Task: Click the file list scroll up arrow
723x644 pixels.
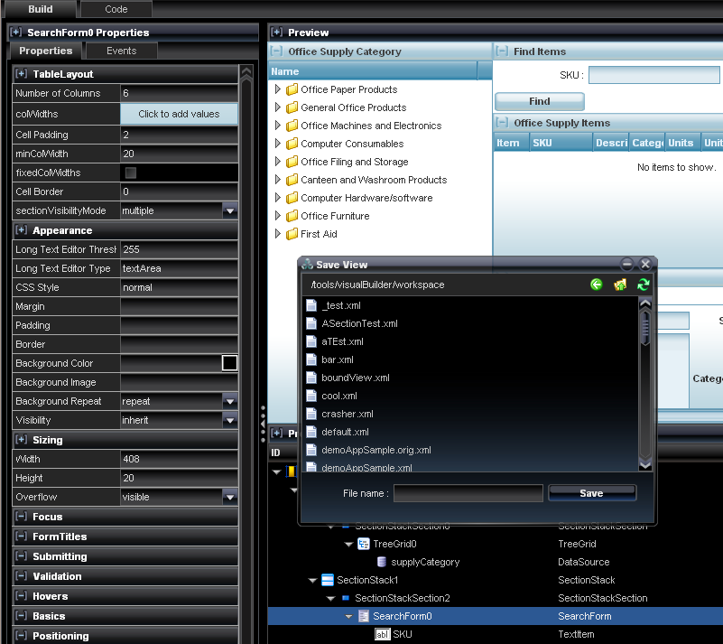Action: (x=645, y=303)
